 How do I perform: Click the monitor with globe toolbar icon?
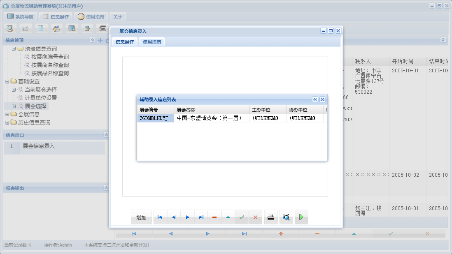click(72, 28)
